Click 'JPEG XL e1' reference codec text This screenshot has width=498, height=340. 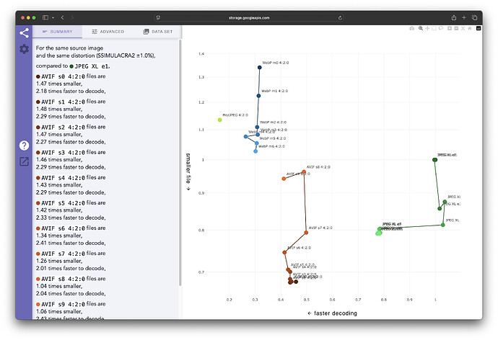click(92, 66)
